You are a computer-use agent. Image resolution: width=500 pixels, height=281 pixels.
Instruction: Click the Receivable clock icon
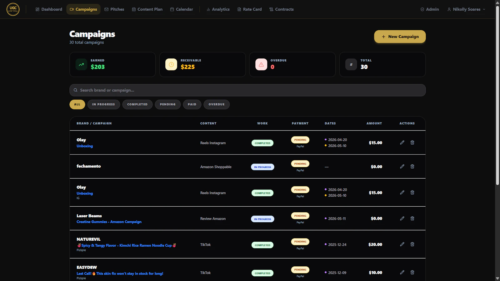(x=171, y=65)
